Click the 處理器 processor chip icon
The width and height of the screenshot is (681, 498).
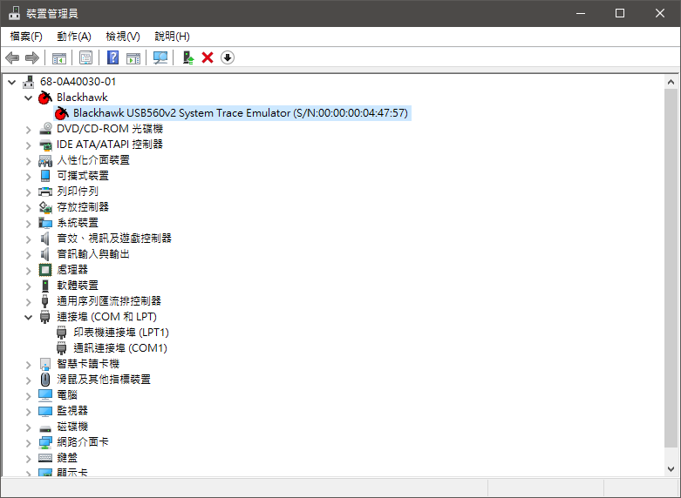[45, 270]
